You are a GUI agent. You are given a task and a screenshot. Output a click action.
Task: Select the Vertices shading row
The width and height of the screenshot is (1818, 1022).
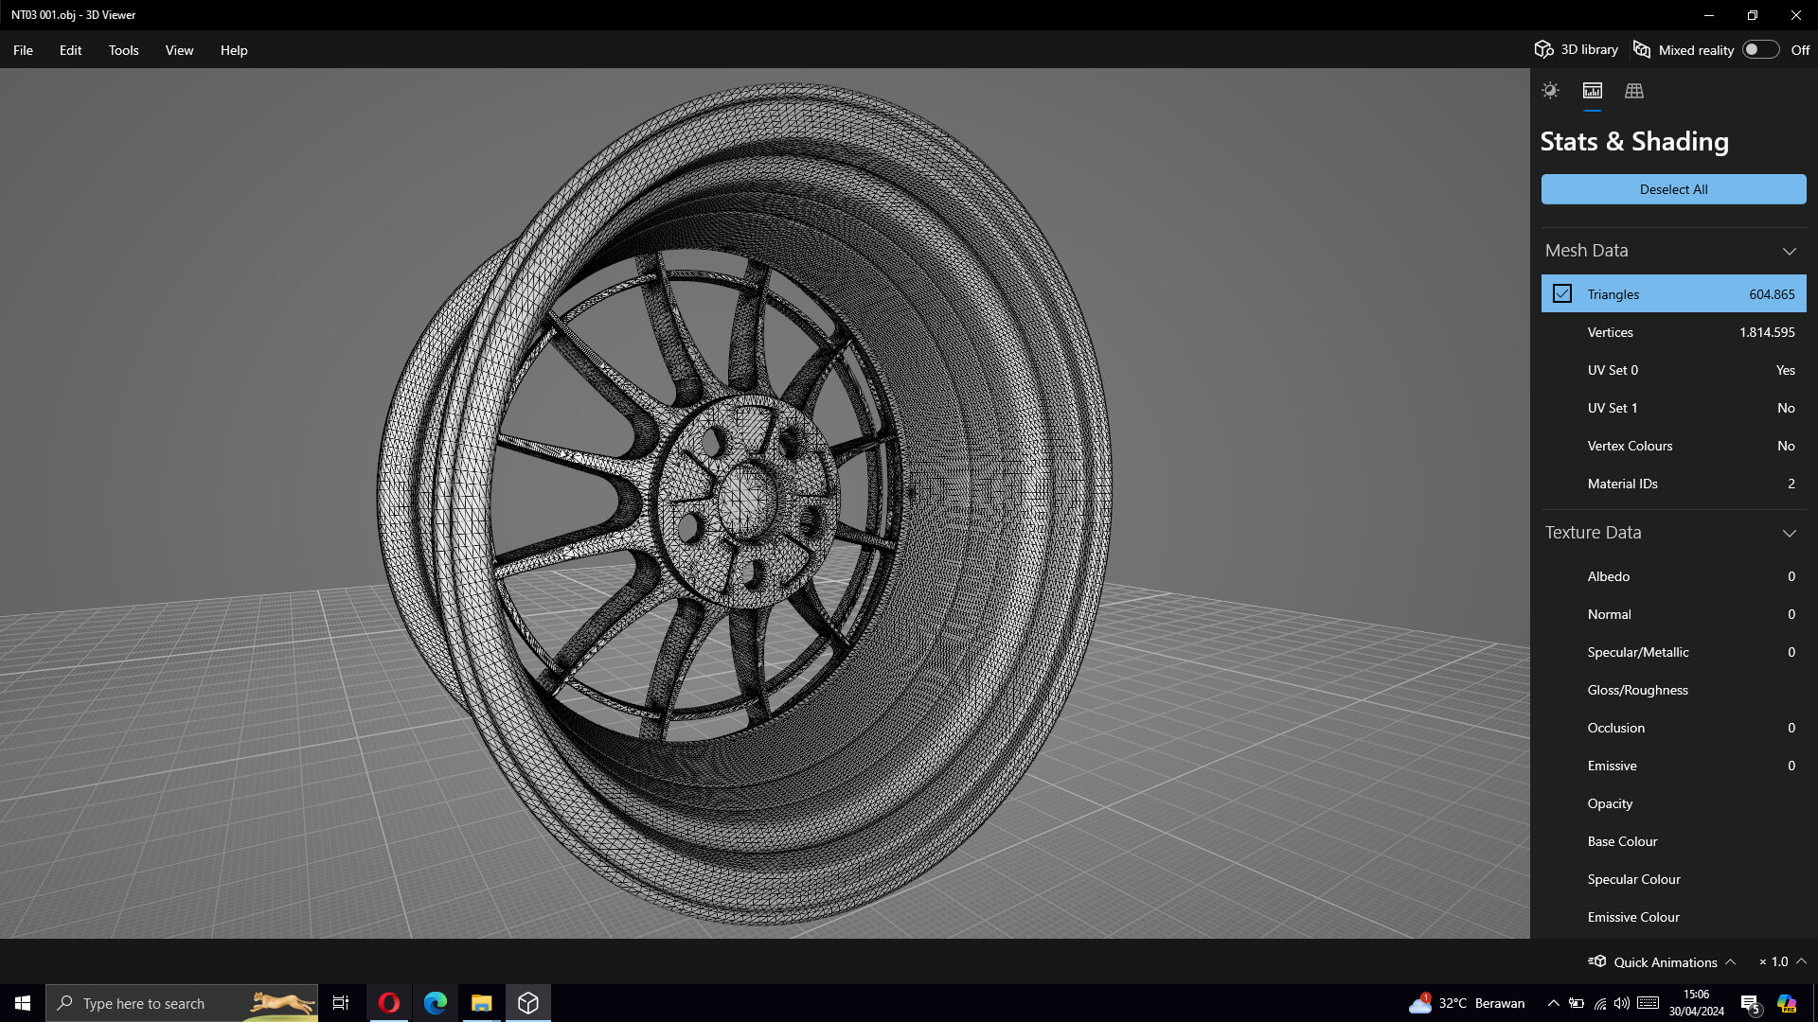tap(1673, 332)
